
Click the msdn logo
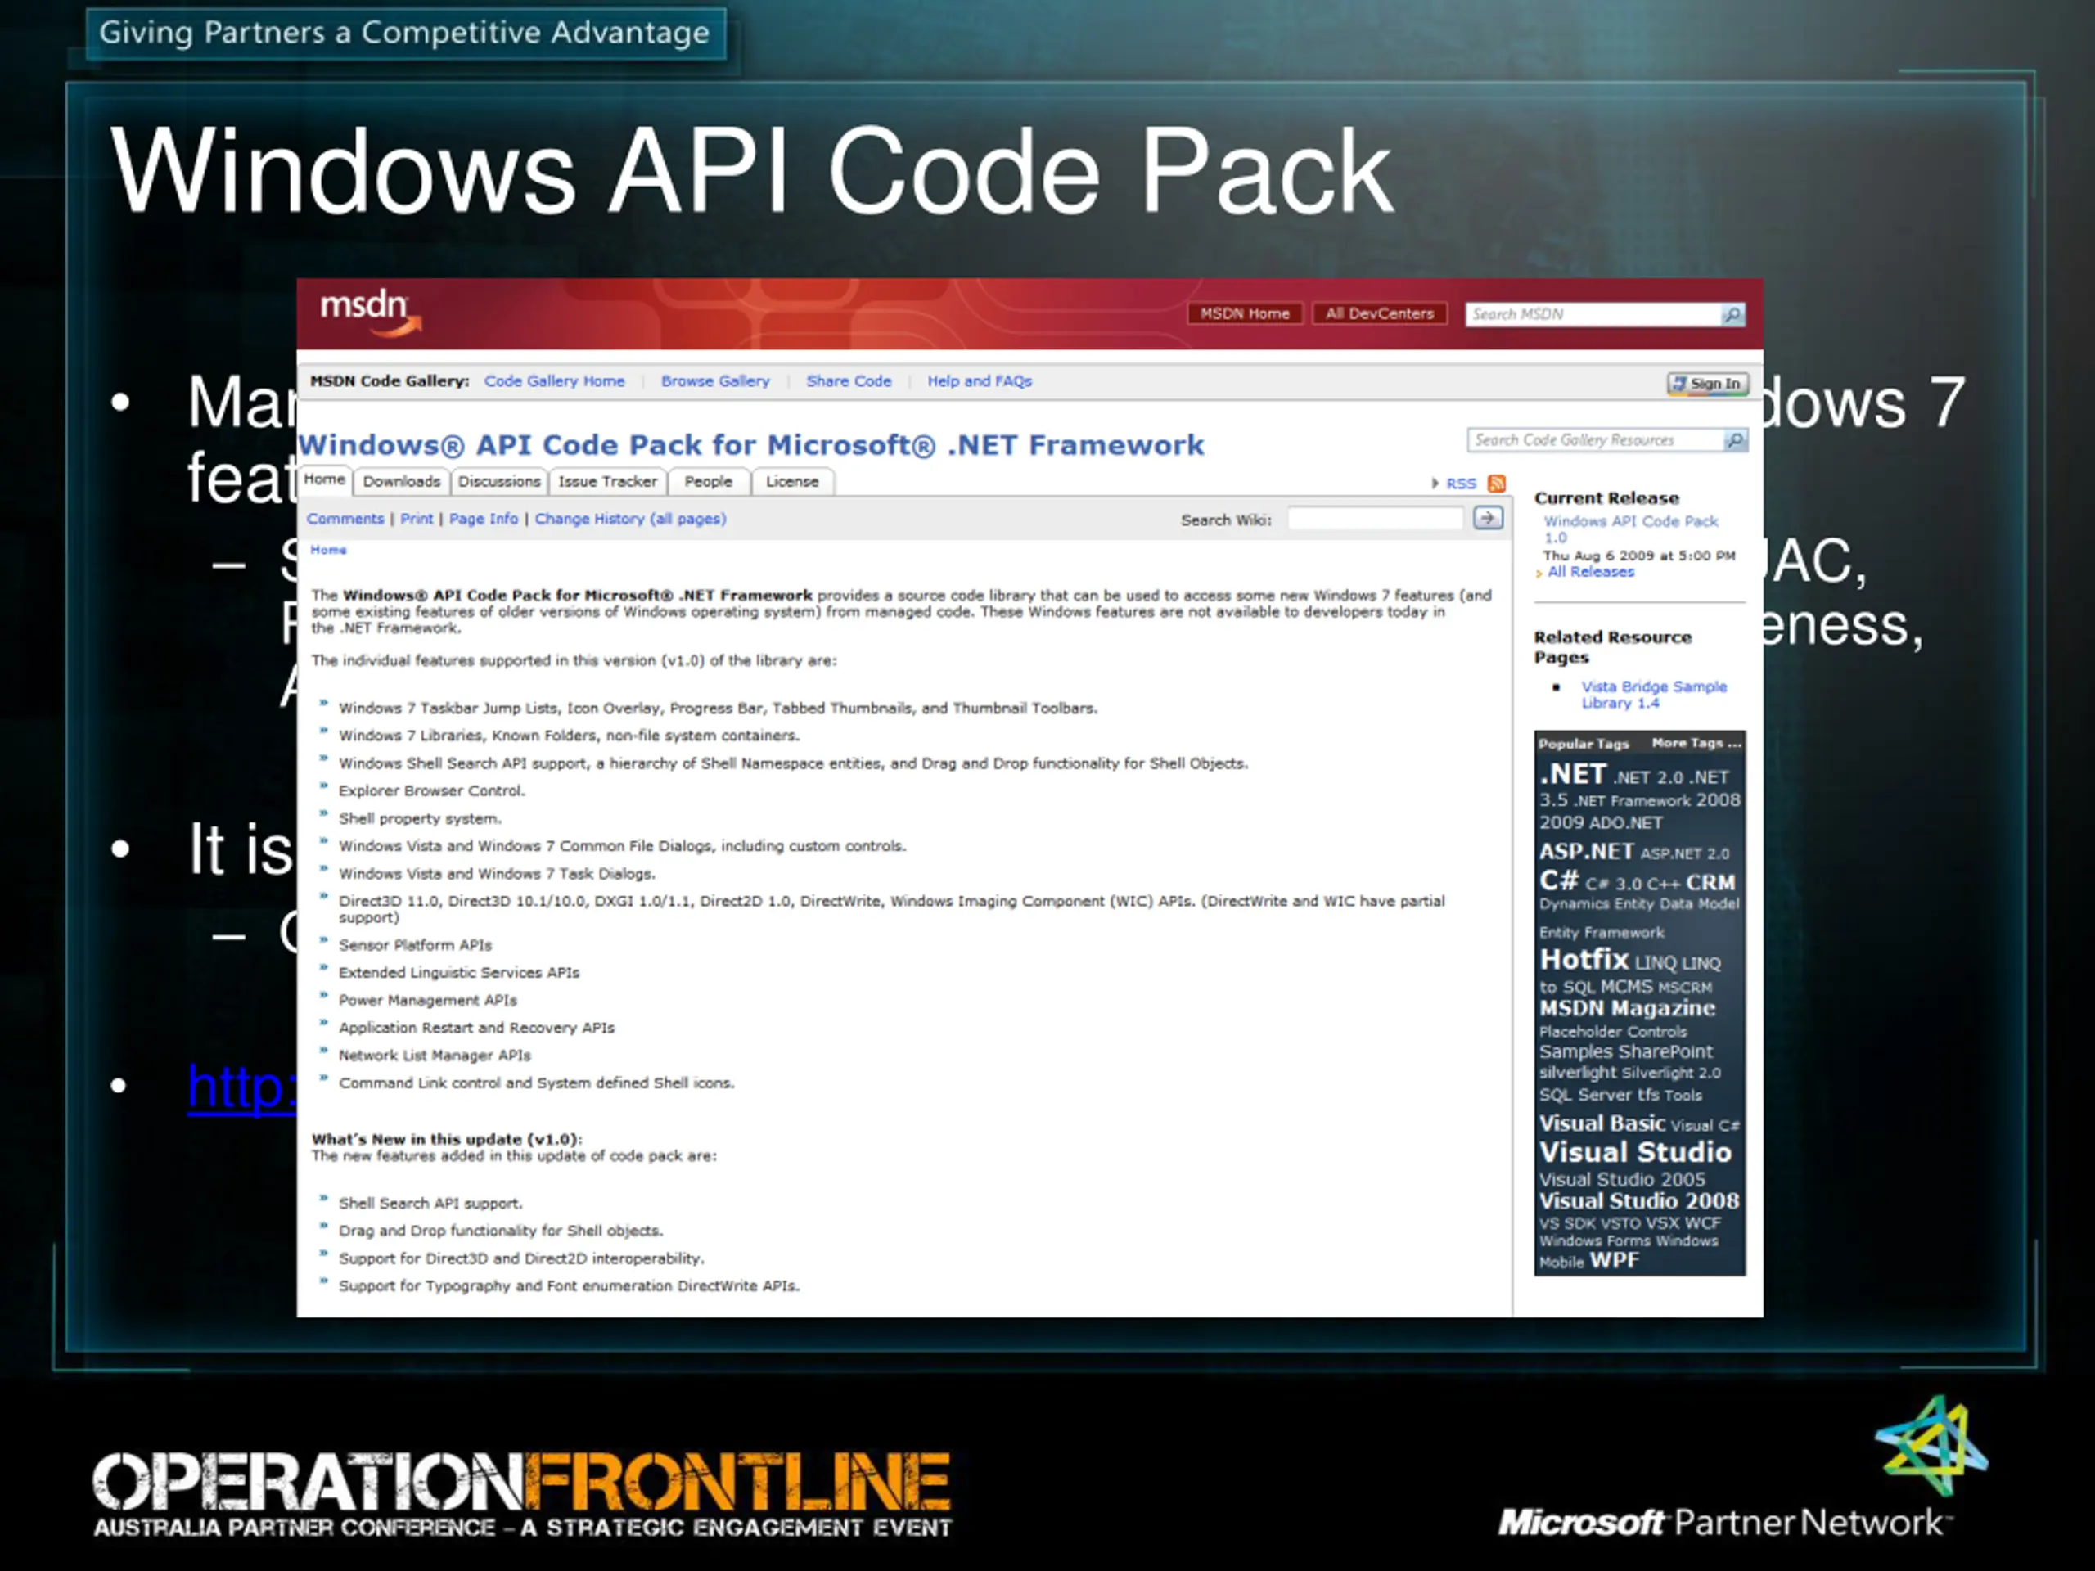[369, 312]
